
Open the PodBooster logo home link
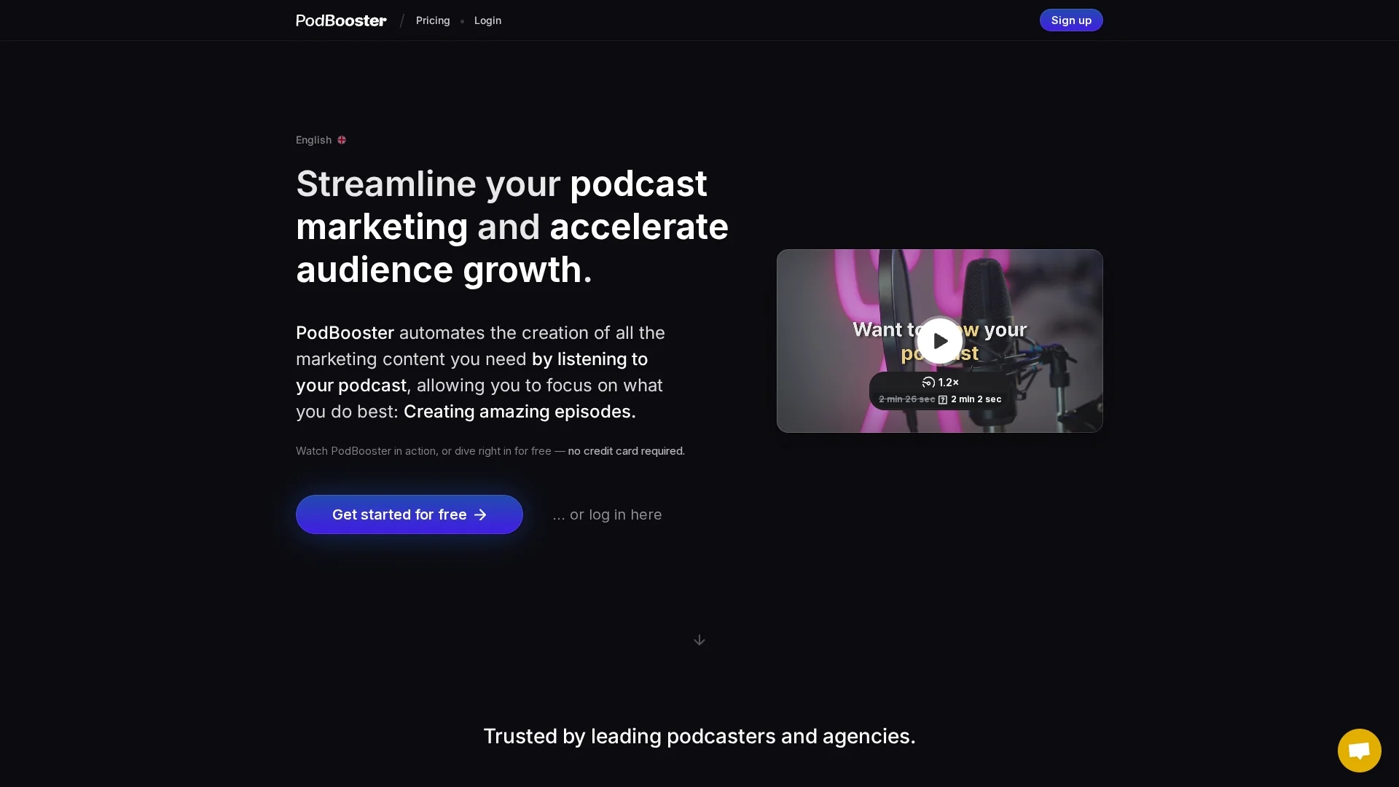click(x=341, y=20)
